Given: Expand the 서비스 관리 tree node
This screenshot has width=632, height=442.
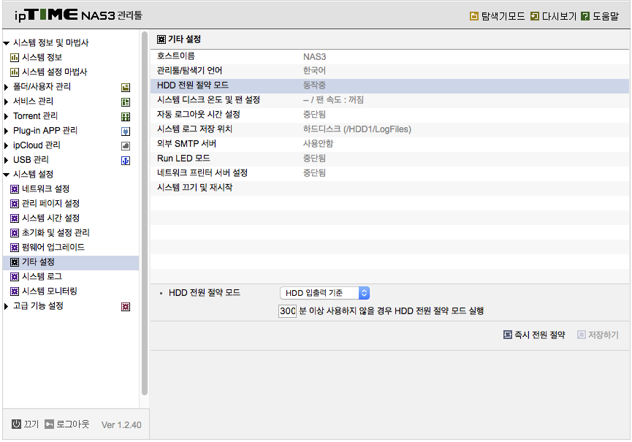Looking at the screenshot, I should tap(6, 102).
